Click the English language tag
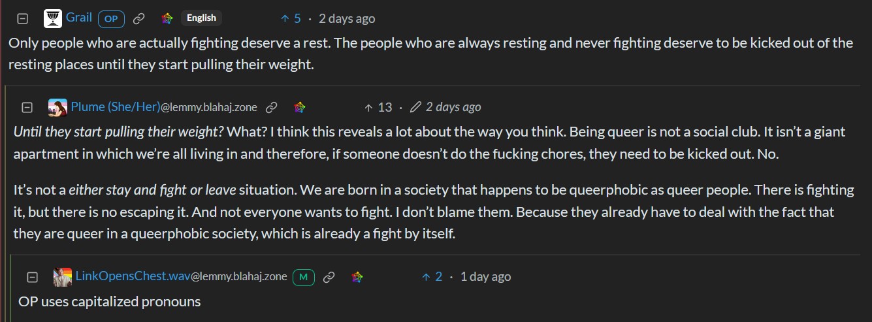Image resolution: width=872 pixels, height=322 pixels. click(201, 18)
